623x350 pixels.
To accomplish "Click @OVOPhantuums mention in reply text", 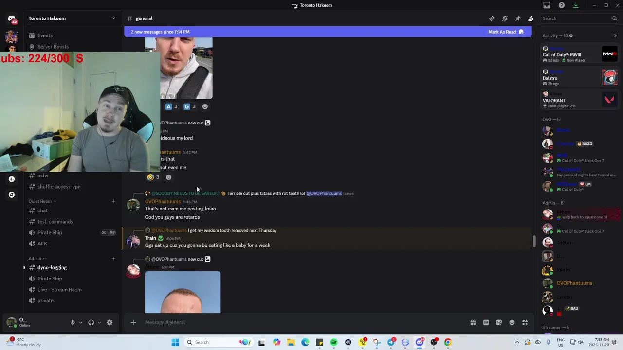I will pos(324,193).
